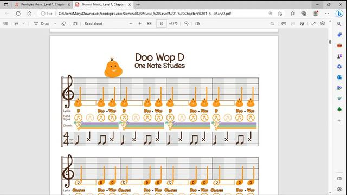Toggle fit to width
The image size is (347, 195).
click(149, 23)
